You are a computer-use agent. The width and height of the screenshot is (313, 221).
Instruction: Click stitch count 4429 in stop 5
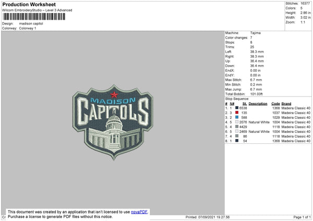coord(243,127)
